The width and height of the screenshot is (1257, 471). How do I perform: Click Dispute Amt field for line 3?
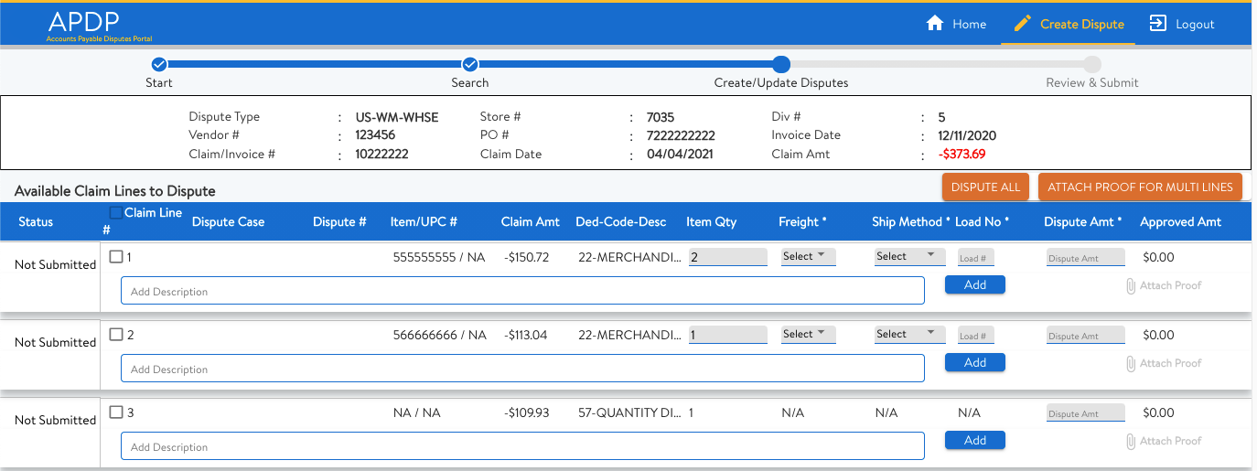coord(1086,413)
